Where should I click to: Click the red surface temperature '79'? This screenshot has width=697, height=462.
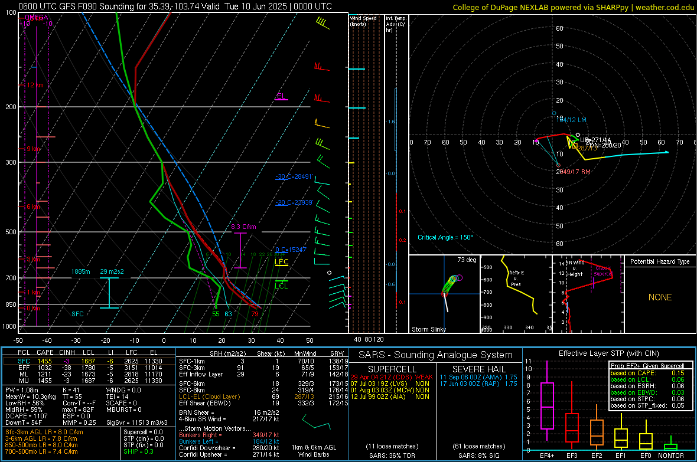pyautogui.click(x=255, y=314)
